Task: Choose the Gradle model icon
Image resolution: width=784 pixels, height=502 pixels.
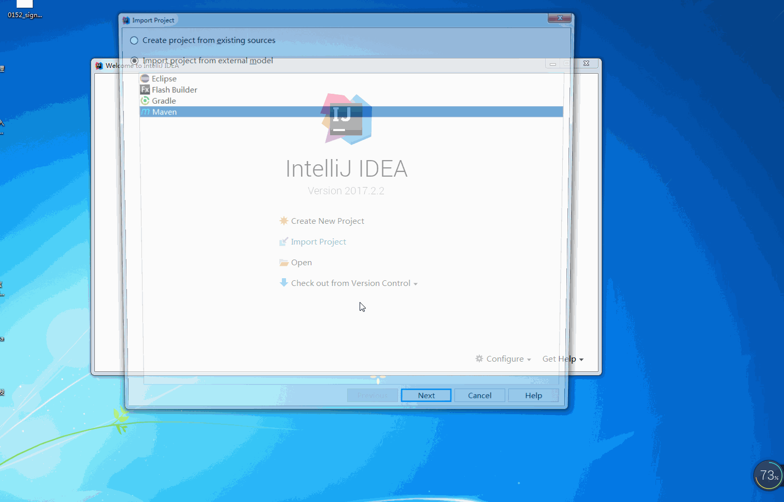Action: coord(145,101)
